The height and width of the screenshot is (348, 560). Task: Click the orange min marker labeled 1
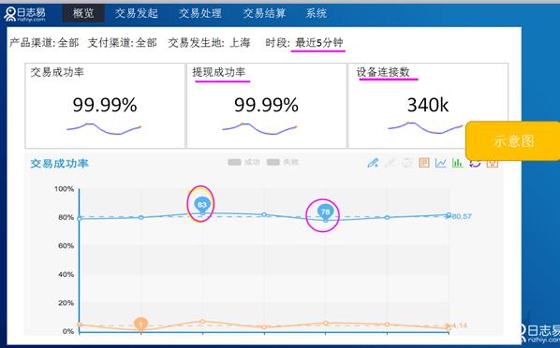tap(141, 324)
